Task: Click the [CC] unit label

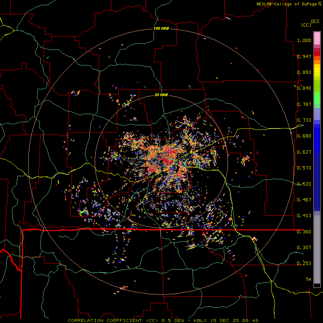Action: point(306,25)
